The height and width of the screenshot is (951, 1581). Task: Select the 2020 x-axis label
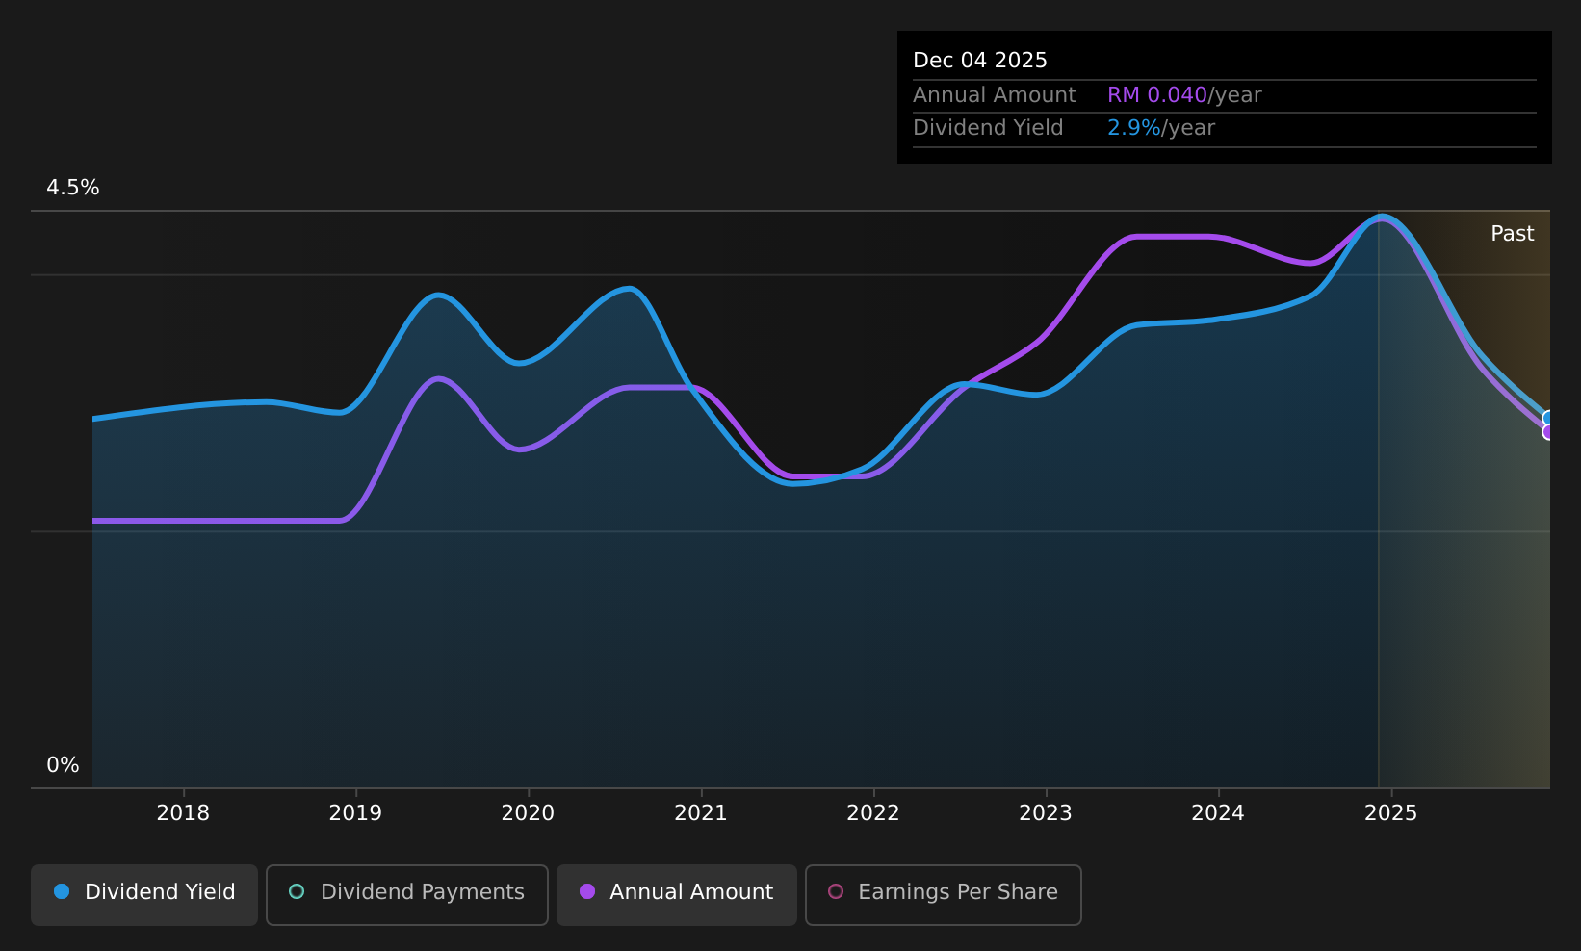[528, 813]
